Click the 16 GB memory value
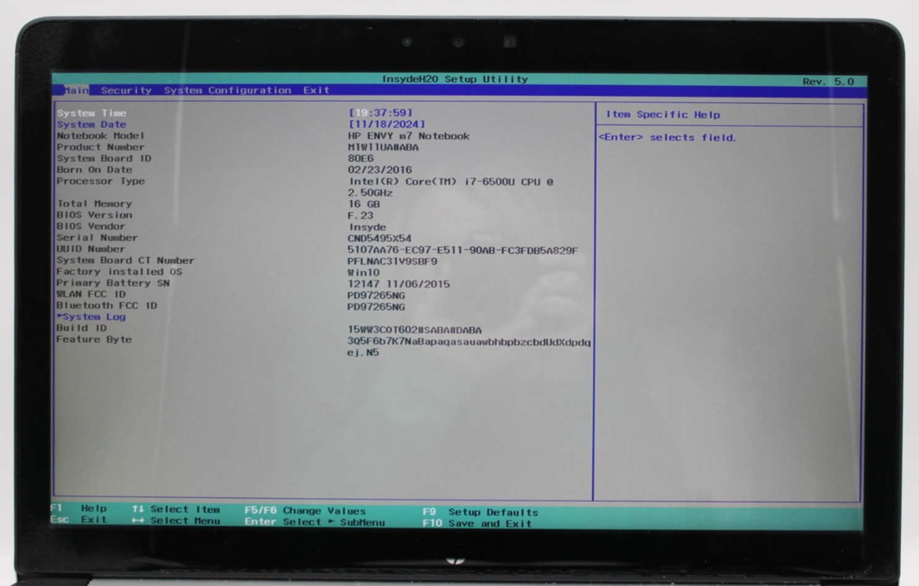This screenshot has width=919, height=586. point(364,204)
